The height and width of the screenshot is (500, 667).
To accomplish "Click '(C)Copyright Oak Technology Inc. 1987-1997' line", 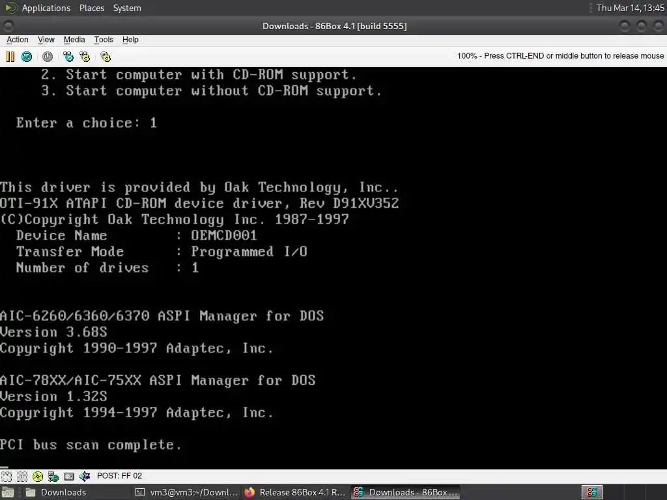I will point(175,219).
